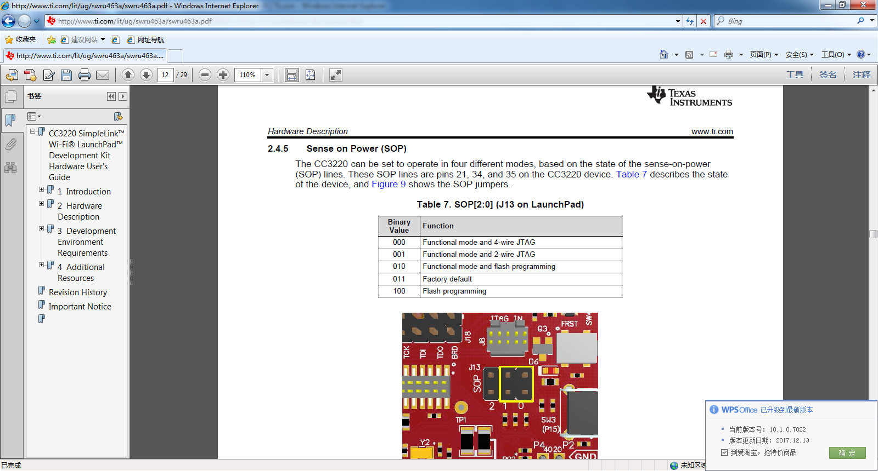Viewport: 878px width, 471px height.
Task: Click the PDF toolbar printer icon
Action: 85,75
